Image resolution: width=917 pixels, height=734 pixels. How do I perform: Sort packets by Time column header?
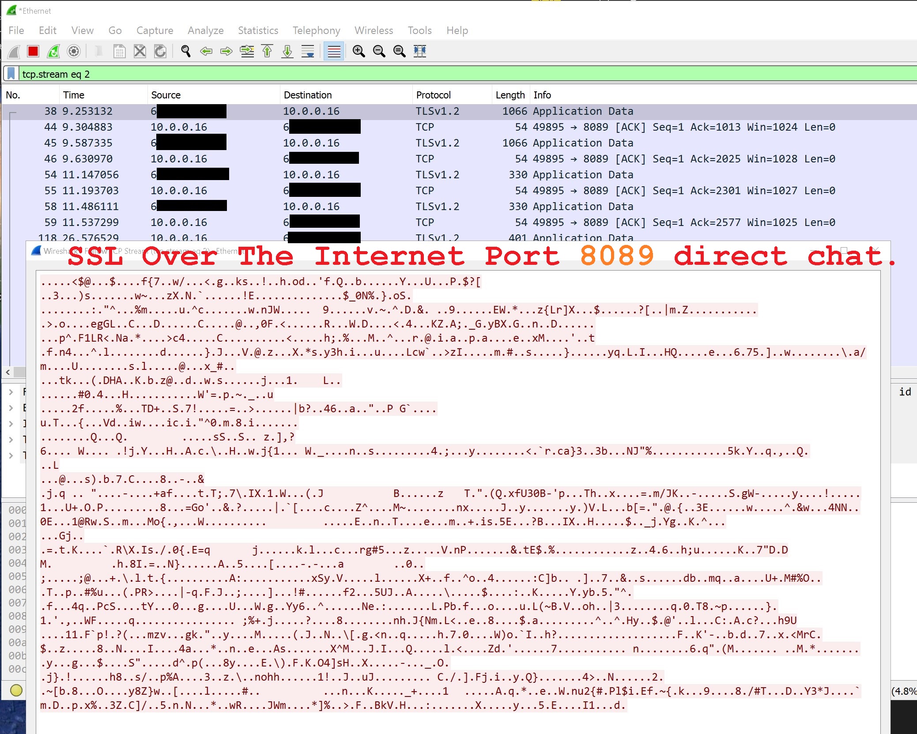pyautogui.click(x=73, y=95)
